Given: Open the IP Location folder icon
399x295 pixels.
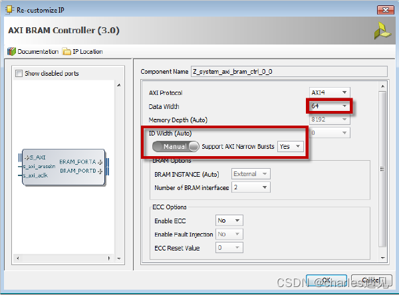Looking at the screenshot, I should (x=66, y=51).
